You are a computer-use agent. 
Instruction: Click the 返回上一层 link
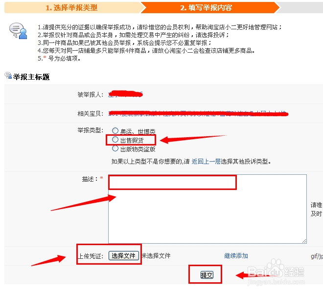(206, 162)
